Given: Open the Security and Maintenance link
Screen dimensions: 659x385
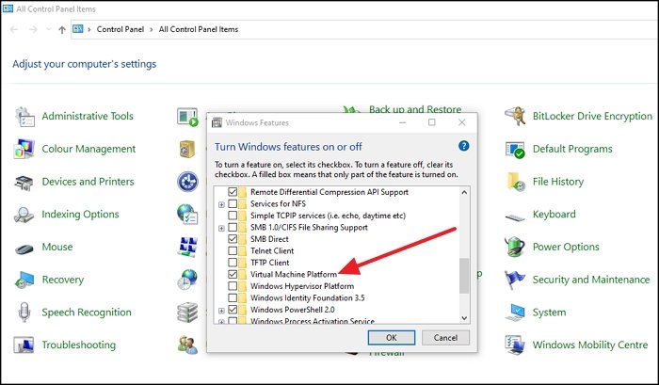Looking at the screenshot, I should pyautogui.click(x=591, y=280).
